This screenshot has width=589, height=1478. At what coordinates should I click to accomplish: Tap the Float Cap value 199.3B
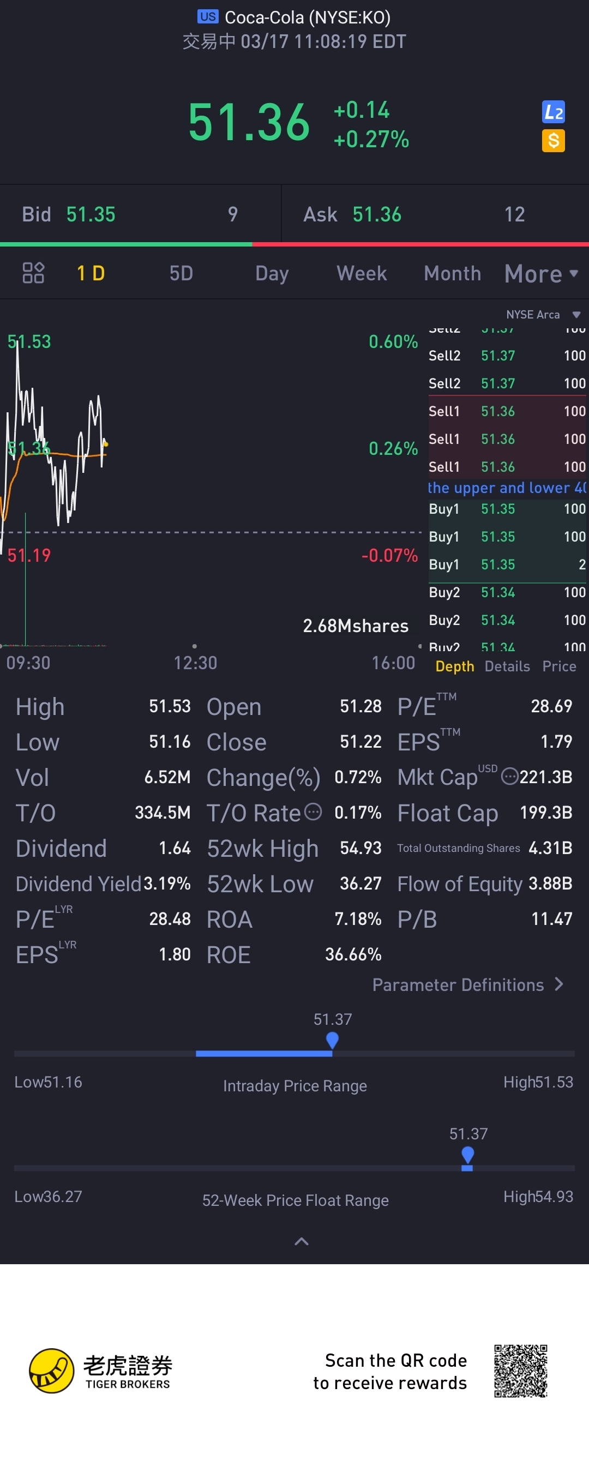(x=546, y=812)
